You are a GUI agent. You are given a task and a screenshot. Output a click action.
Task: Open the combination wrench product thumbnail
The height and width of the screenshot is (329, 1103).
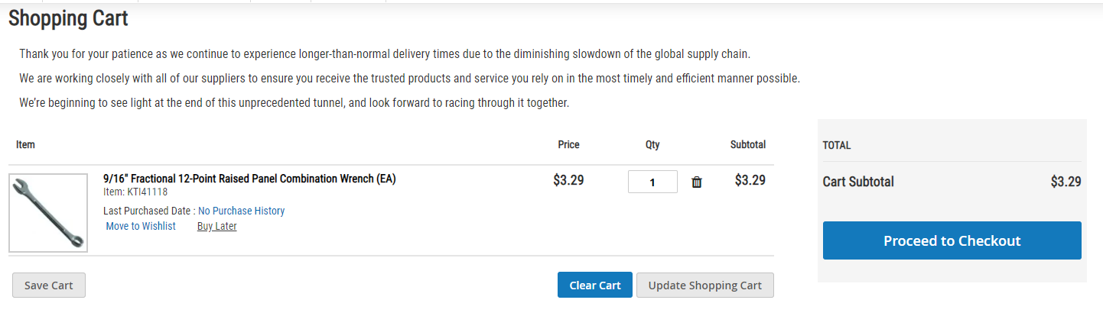pyautogui.click(x=48, y=213)
